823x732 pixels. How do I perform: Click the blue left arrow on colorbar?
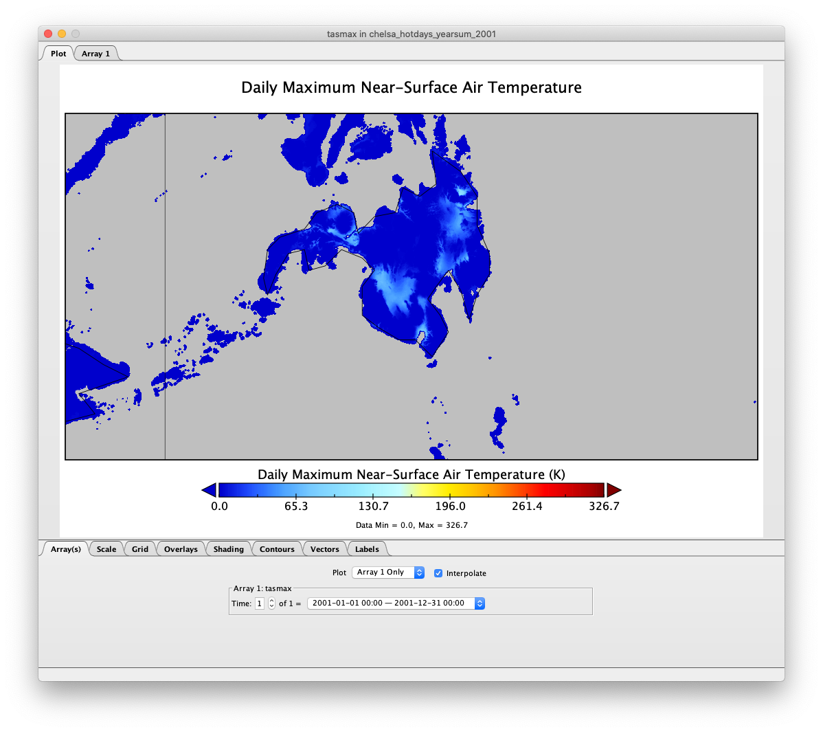[210, 490]
